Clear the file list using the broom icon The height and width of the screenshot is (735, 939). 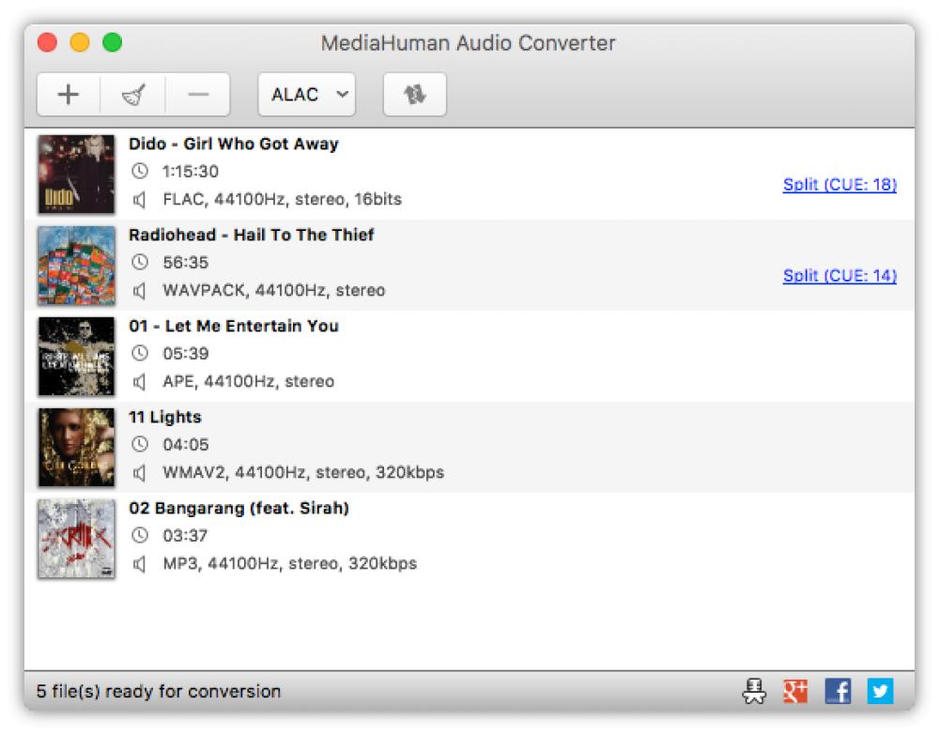[131, 94]
